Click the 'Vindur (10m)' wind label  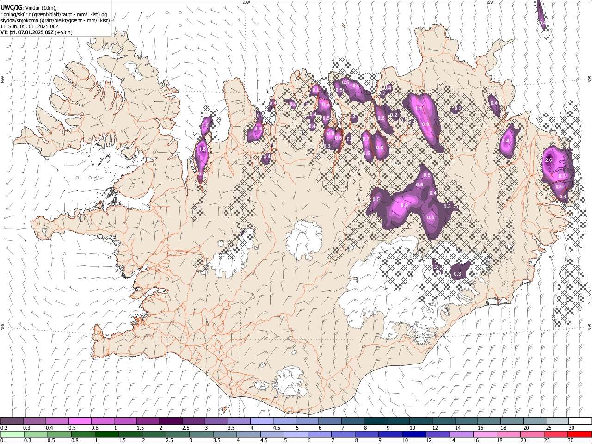[41, 8]
